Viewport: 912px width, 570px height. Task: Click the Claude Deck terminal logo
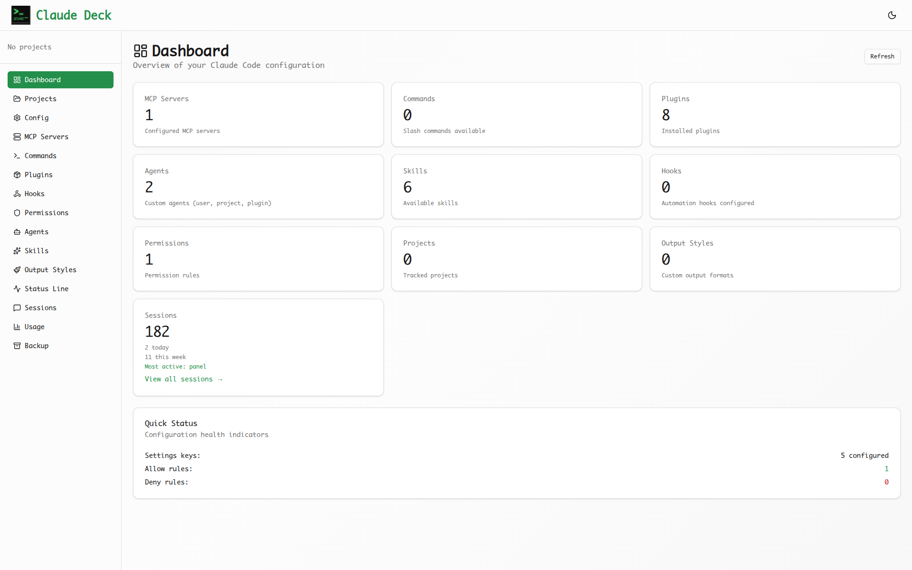pyautogui.click(x=20, y=15)
